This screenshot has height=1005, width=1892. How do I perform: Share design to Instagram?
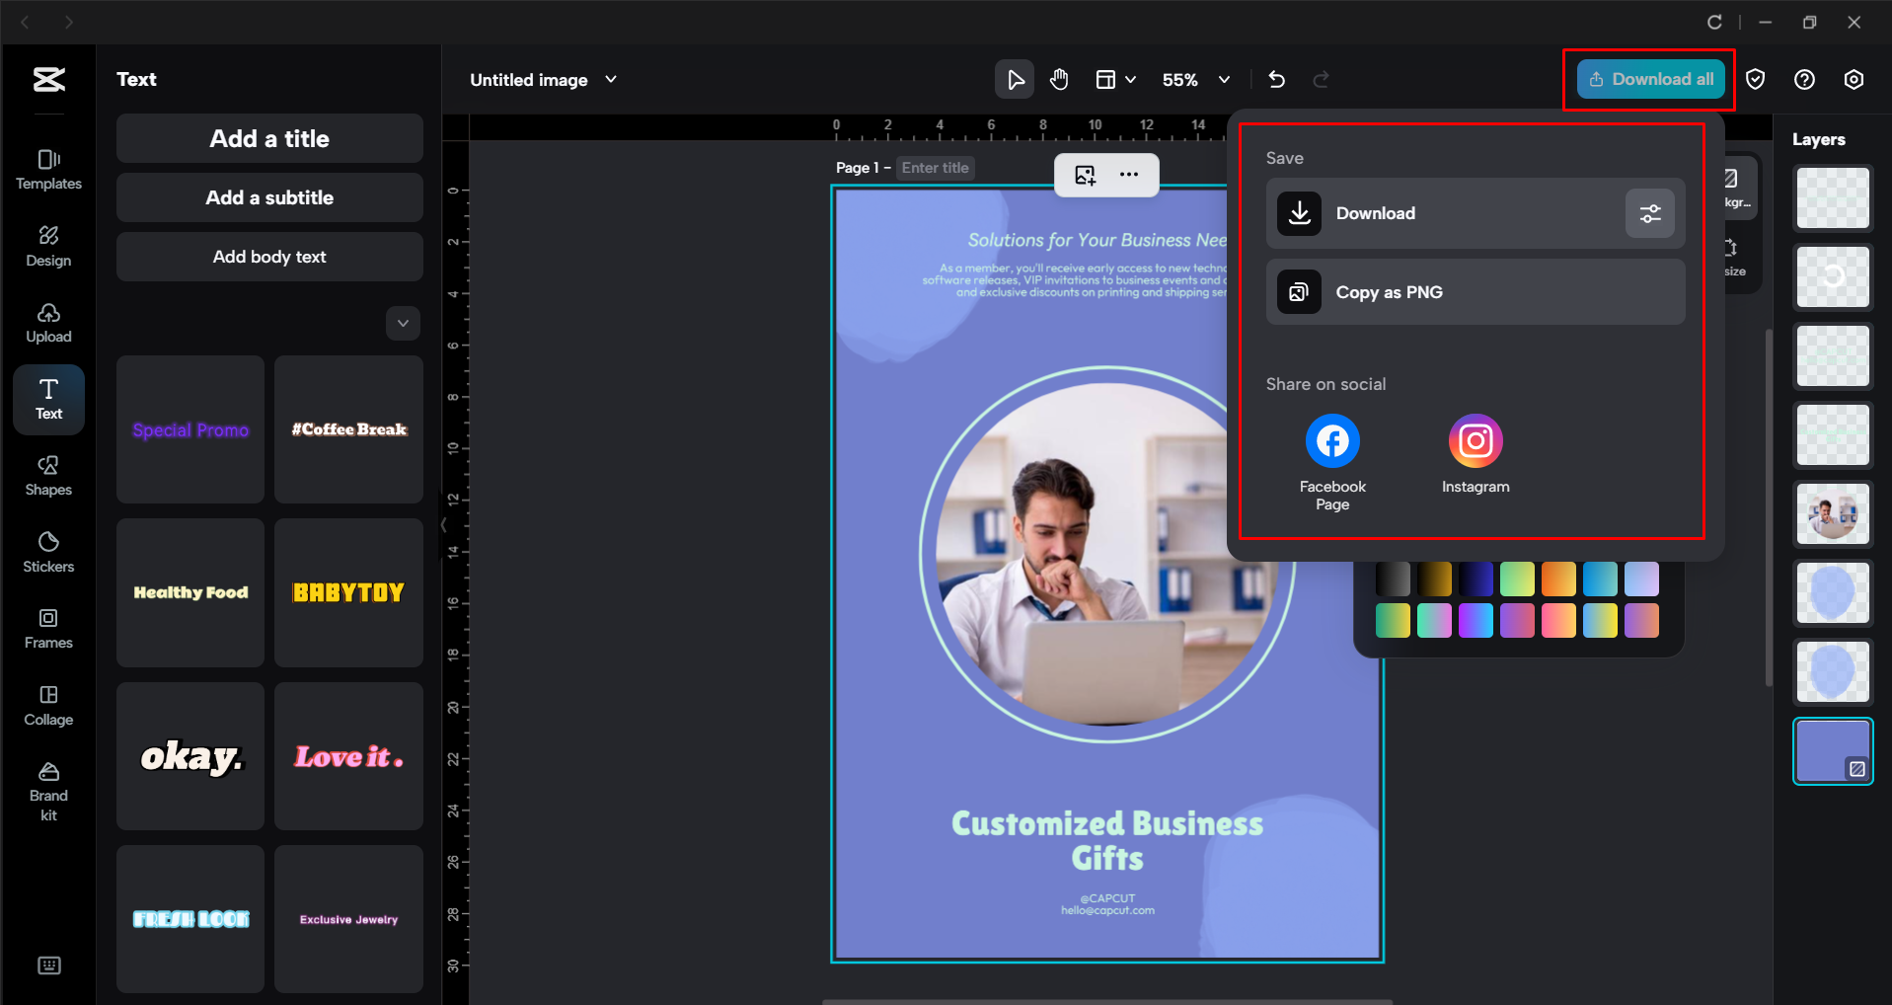[x=1475, y=440]
